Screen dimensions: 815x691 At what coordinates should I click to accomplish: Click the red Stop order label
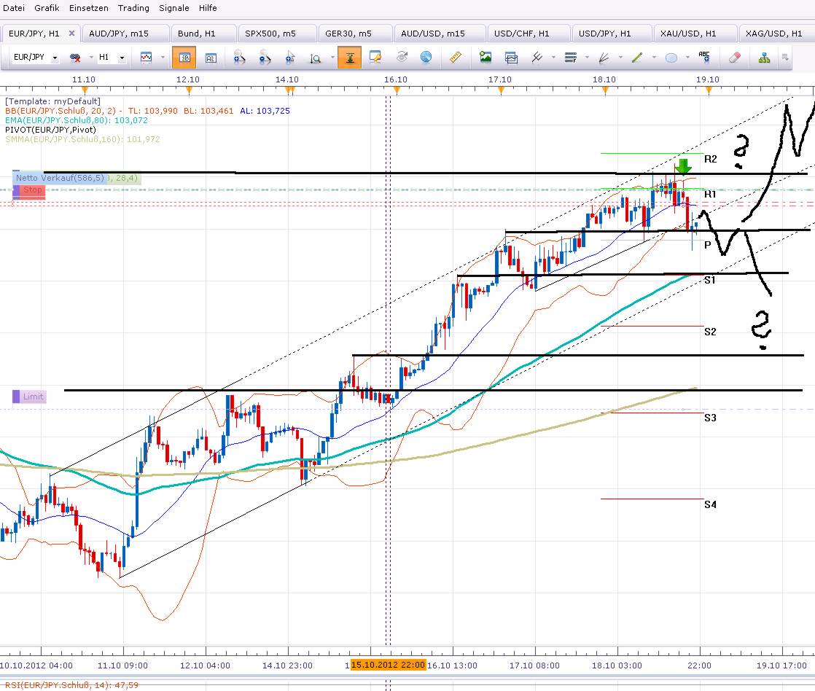(x=28, y=190)
